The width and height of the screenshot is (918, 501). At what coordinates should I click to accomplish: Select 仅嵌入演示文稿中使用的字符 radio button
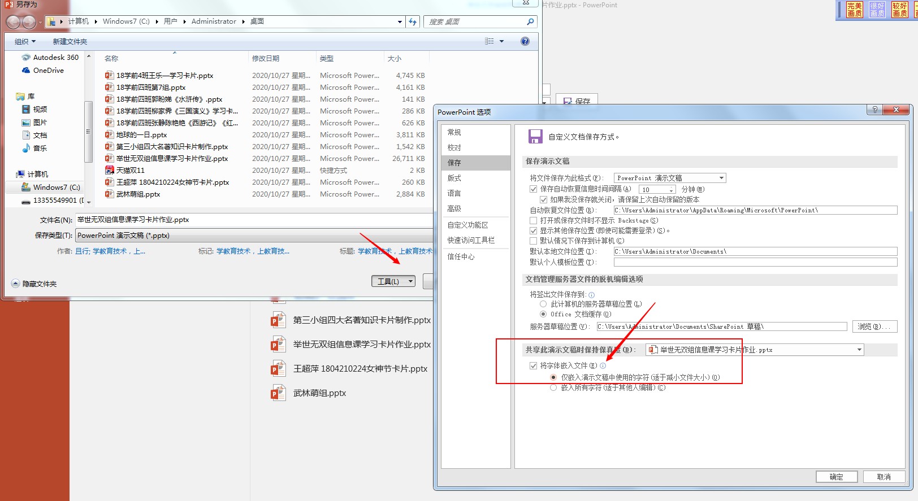pos(553,377)
